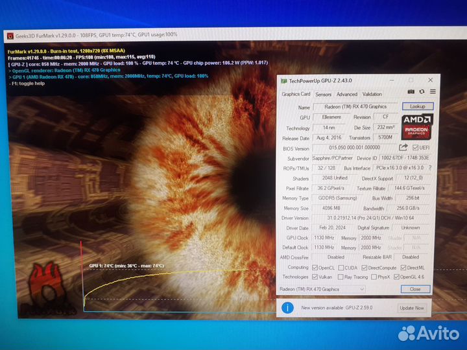Click the GPU Ellesmere value
Viewport: 467px width, 350px height.
(x=331, y=117)
